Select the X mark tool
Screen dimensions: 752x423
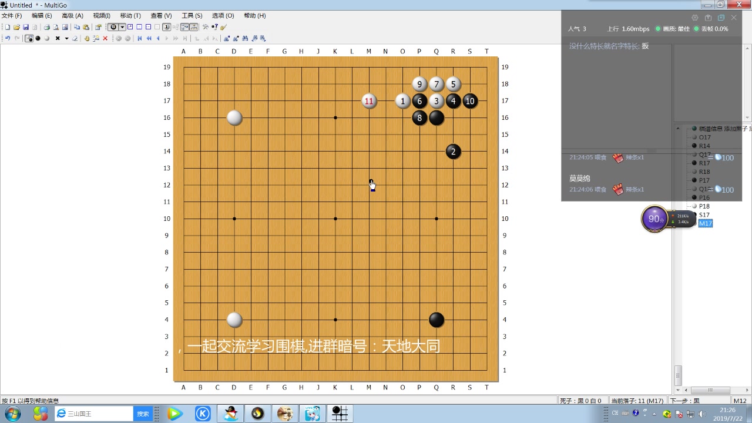click(58, 38)
